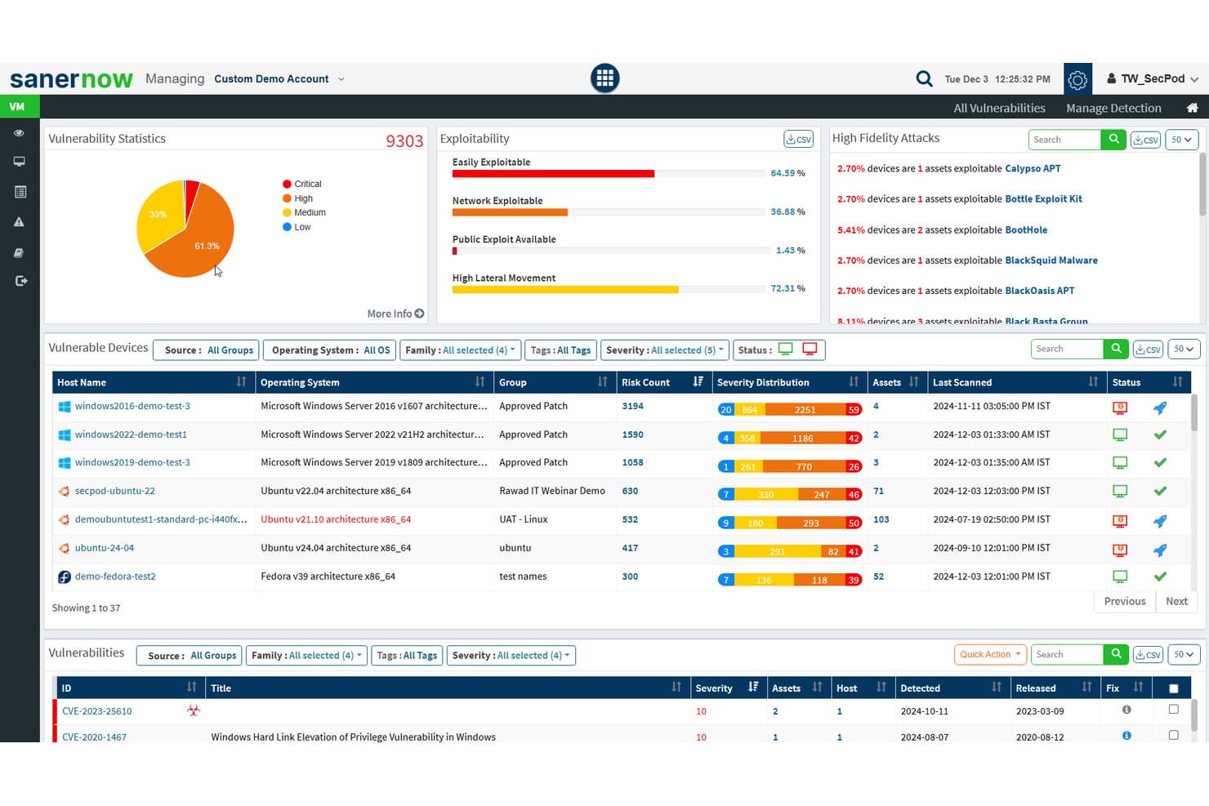1209x806 pixels.
Task: Open the list icon in the left sidebar
Action: [x=20, y=192]
